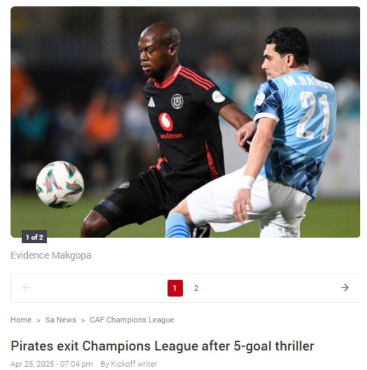Click the breadcrumb separator after Home
Viewport: 367px width, 370px height.
(x=38, y=321)
